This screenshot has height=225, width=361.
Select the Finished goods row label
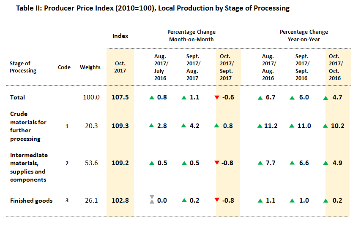(31, 201)
